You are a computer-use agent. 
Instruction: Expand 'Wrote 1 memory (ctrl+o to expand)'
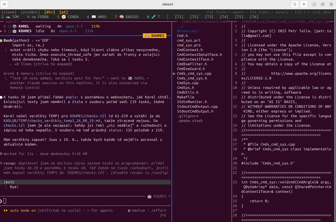39,74
